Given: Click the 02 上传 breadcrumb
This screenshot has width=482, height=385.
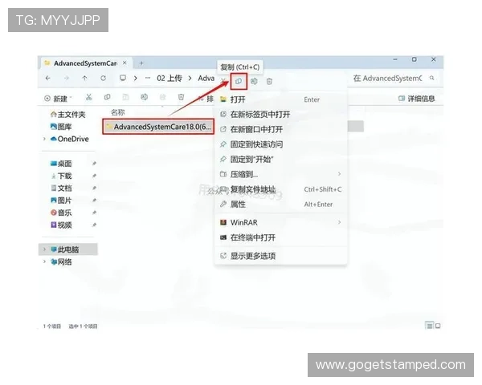Looking at the screenshot, I should tap(170, 79).
